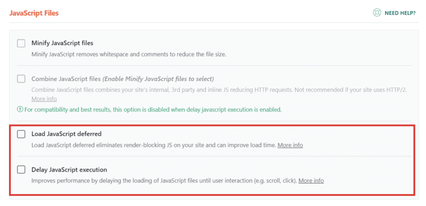Click the JavaScript Files section heading
Image resolution: width=426 pixels, height=206 pixels.
pos(34,13)
